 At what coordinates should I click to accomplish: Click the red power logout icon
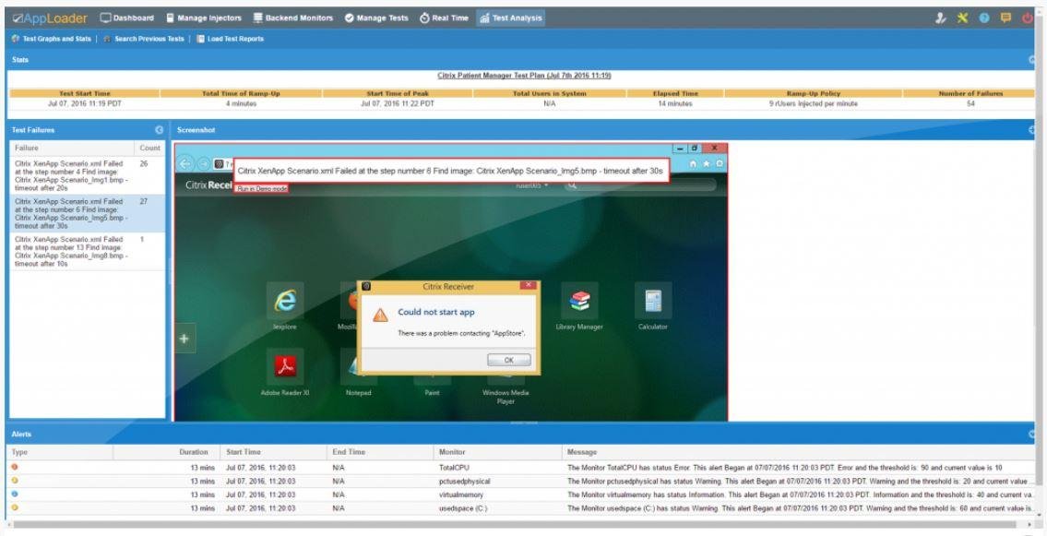[1027, 18]
